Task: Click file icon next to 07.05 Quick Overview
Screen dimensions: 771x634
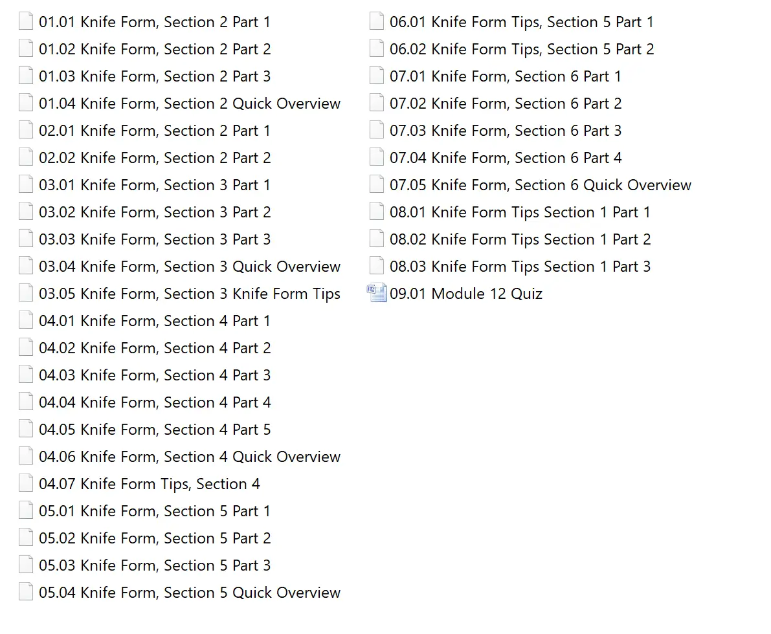Action: pos(377,185)
